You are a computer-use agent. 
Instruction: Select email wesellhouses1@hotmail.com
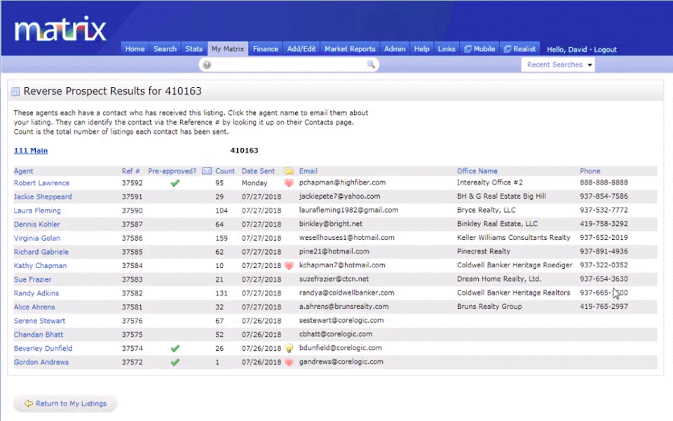coord(346,237)
